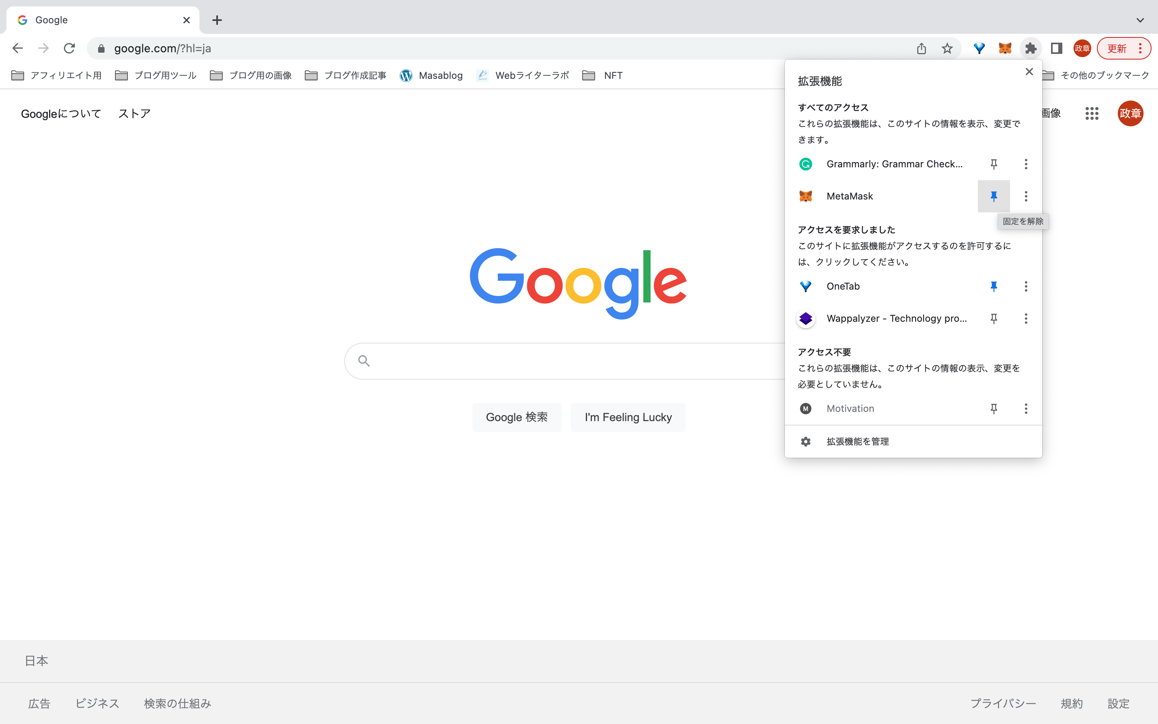
Task: Close the Google tab
Action: point(187,20)
